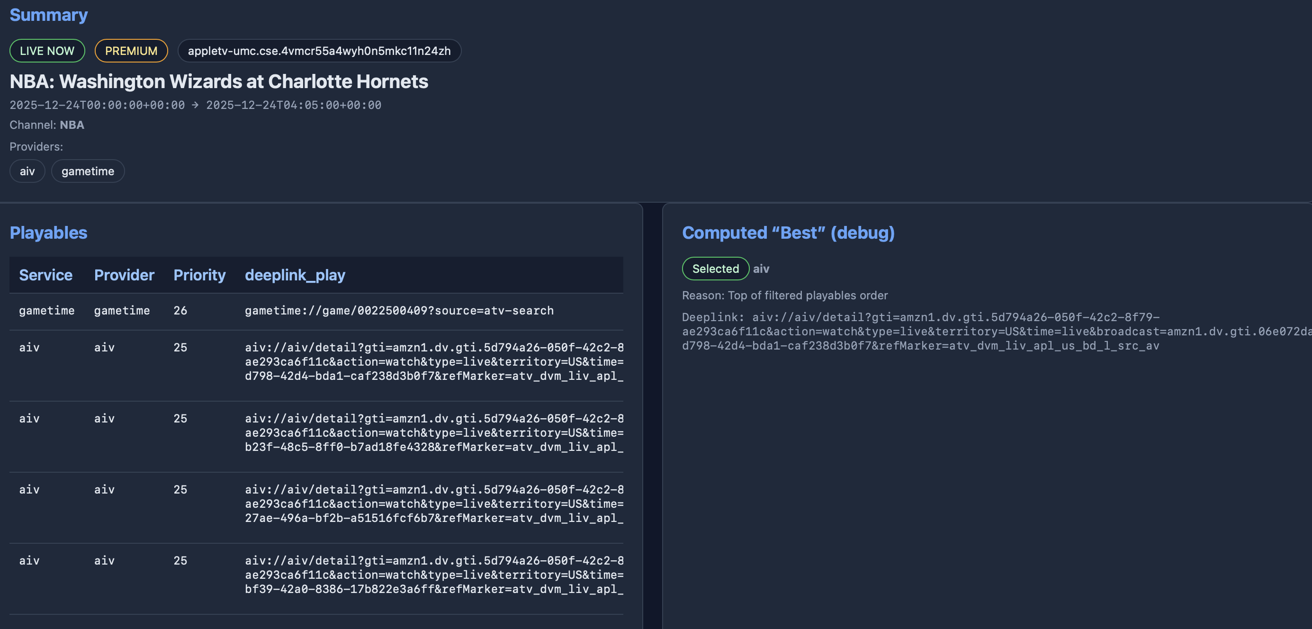Click the NBA Wizards at Hornets title
Image resolution: width=1312 pixels, height=629 pixels.
(x=218, y=81)
